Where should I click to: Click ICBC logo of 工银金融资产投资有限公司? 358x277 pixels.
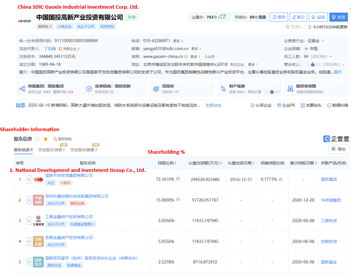click(x=39, y=221)
